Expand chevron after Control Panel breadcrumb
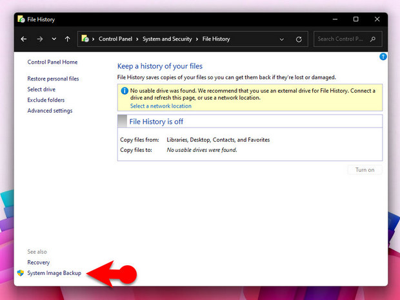Screen dimensions: 400x300 pos(137,39)
